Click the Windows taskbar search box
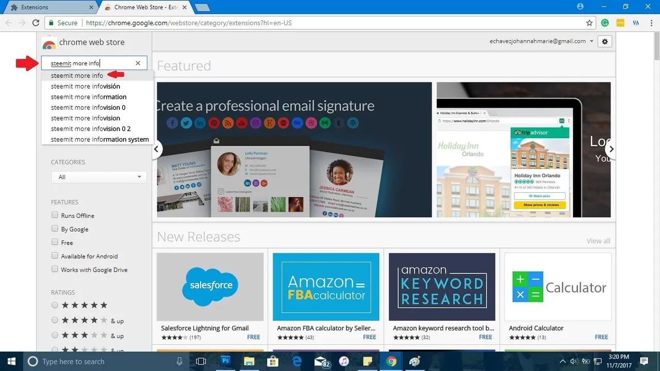The height and width of the screenshot is (371, 660). (106, 361)
